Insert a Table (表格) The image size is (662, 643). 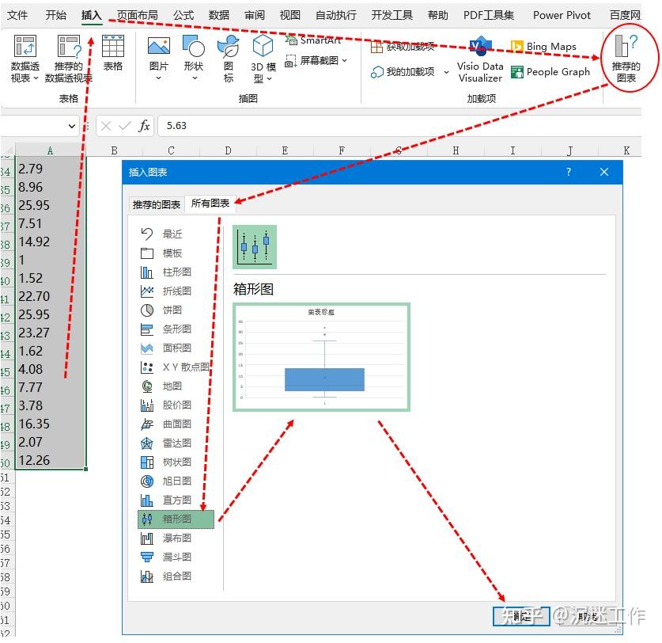[x=113, y=53]
